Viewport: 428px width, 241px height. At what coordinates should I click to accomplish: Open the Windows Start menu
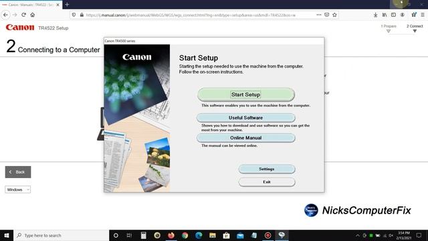coord(7,235)
